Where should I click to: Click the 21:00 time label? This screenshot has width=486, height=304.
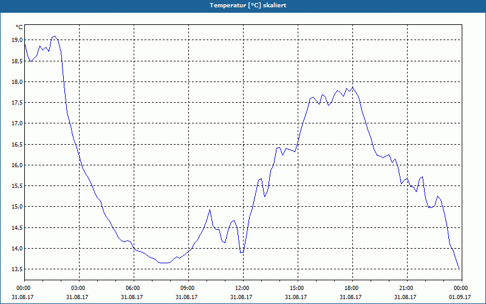pos(407,288)
